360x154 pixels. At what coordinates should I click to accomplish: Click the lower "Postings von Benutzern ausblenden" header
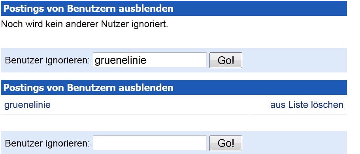point(174,88)
